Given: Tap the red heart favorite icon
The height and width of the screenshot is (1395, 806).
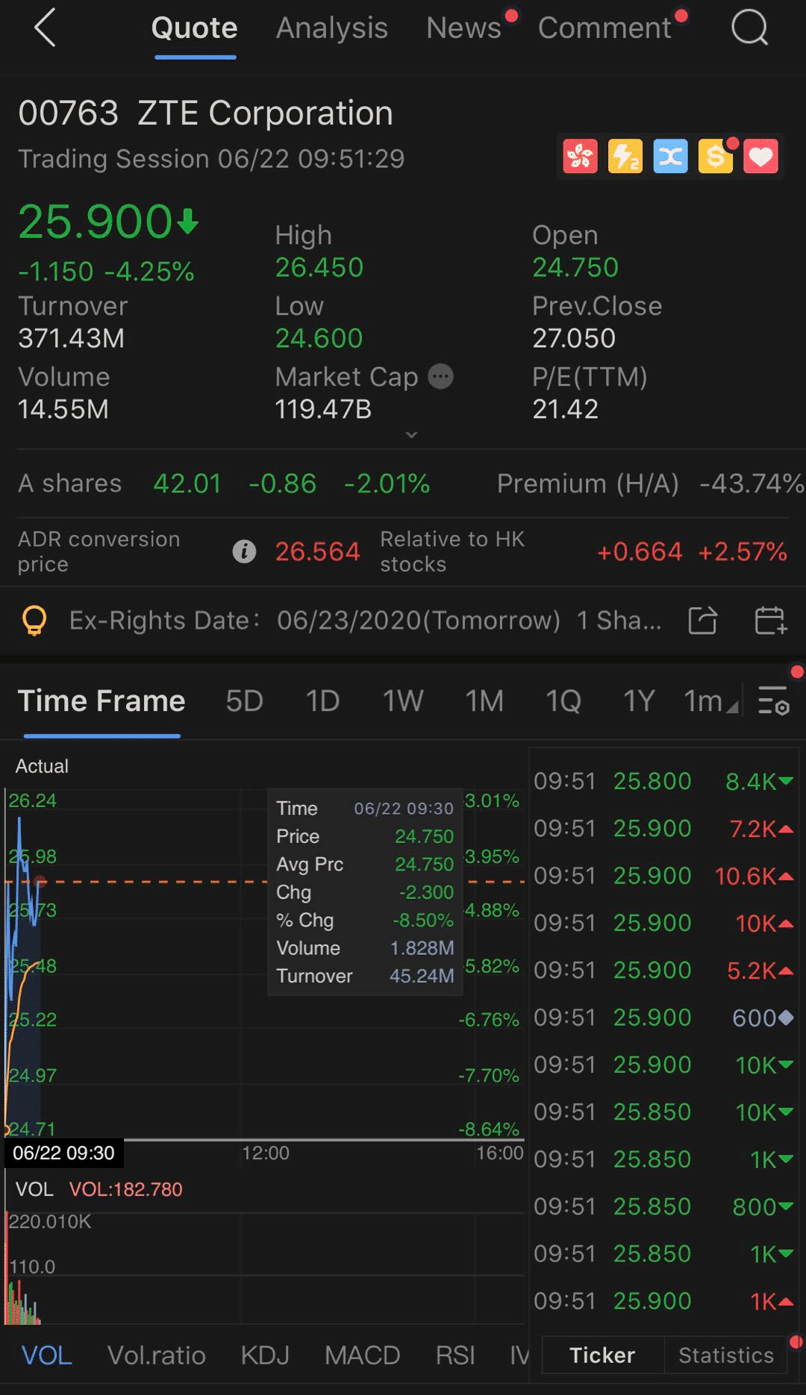Looking at the screenshot, I should coord(760,157).
